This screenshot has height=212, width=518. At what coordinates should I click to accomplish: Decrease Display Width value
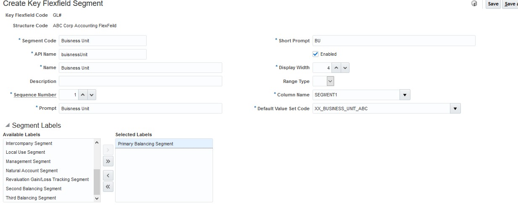[x=345, y=67]
